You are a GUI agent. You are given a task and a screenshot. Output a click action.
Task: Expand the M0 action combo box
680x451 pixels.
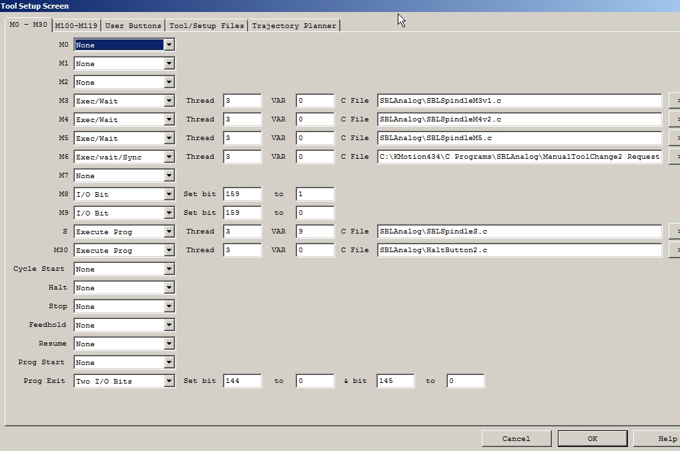coord(169,45)
